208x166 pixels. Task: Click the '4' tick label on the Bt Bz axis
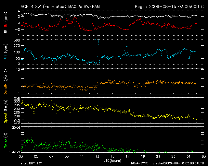[19, 11]
